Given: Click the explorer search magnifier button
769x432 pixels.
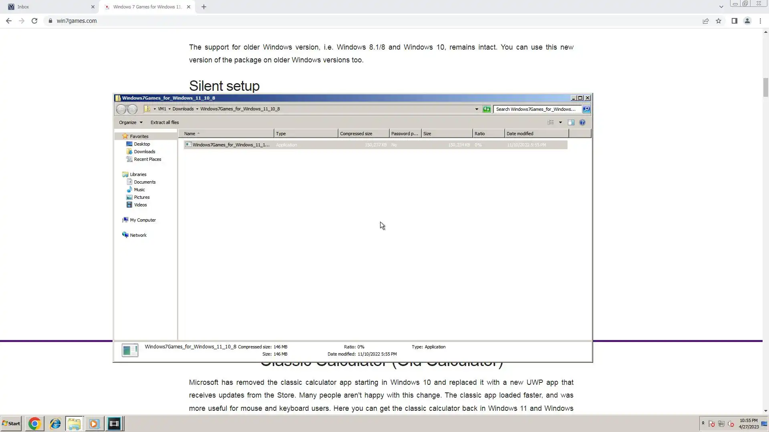Looking at the screenshot, I should click(586, 109).
